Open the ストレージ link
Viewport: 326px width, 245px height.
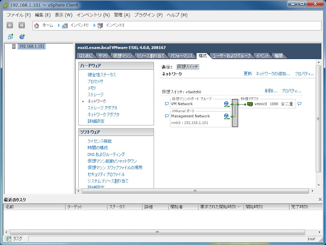[x=95, y=95]
